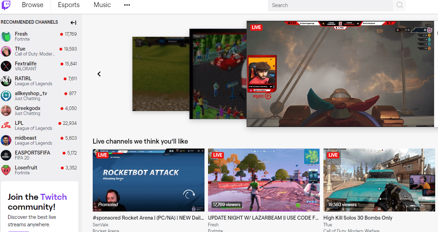Select Fextralife channel name

coord(25,64)
